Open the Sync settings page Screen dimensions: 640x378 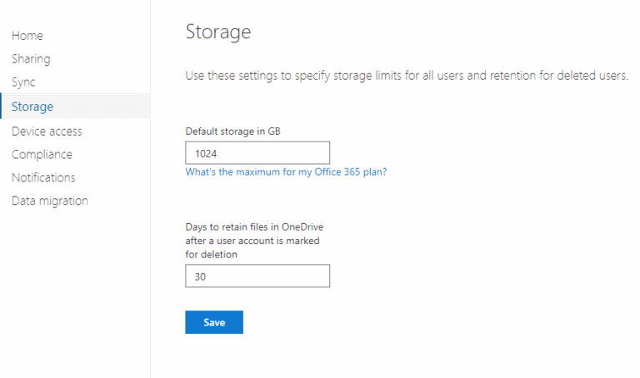[23, 82]
